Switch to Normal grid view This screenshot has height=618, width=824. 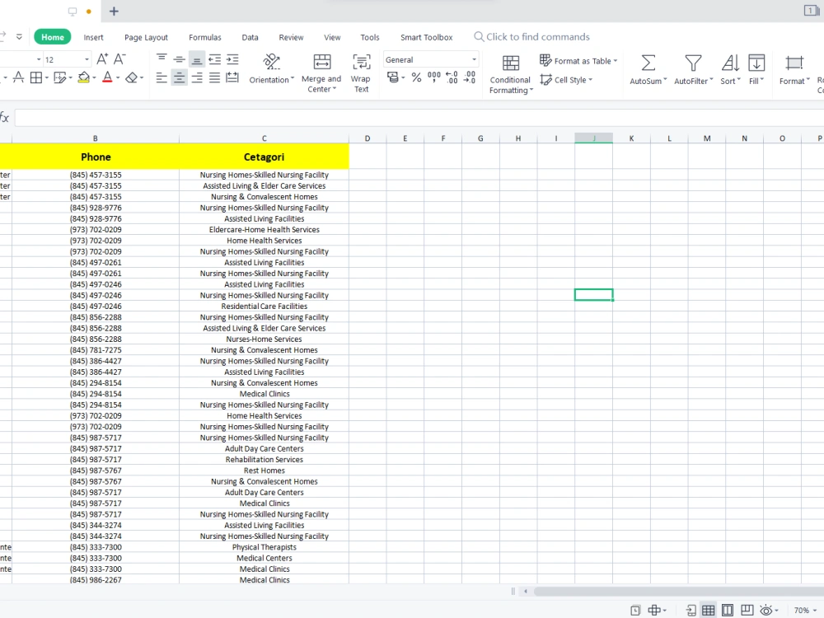tap(709, 610)
